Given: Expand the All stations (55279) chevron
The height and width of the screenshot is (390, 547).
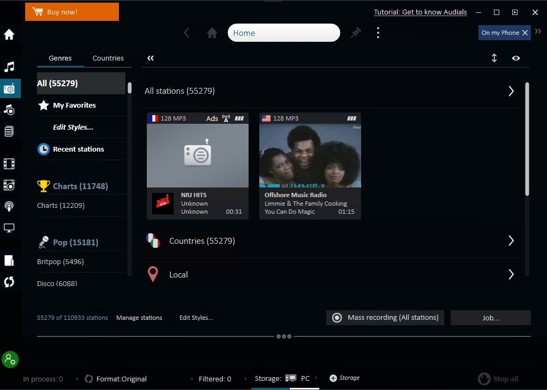Looking at the screenshot, I should [x=511, y=91].
